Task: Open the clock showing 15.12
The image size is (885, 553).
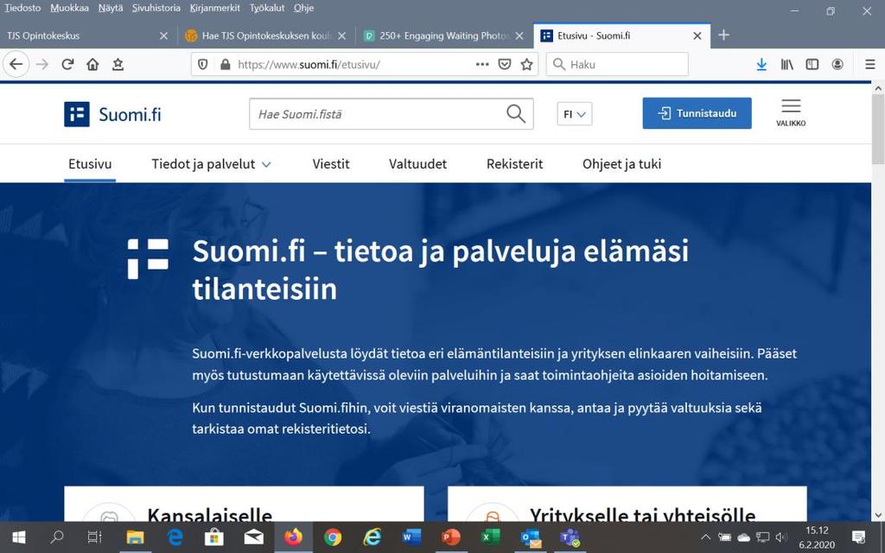Action: [x=817, y=537]
